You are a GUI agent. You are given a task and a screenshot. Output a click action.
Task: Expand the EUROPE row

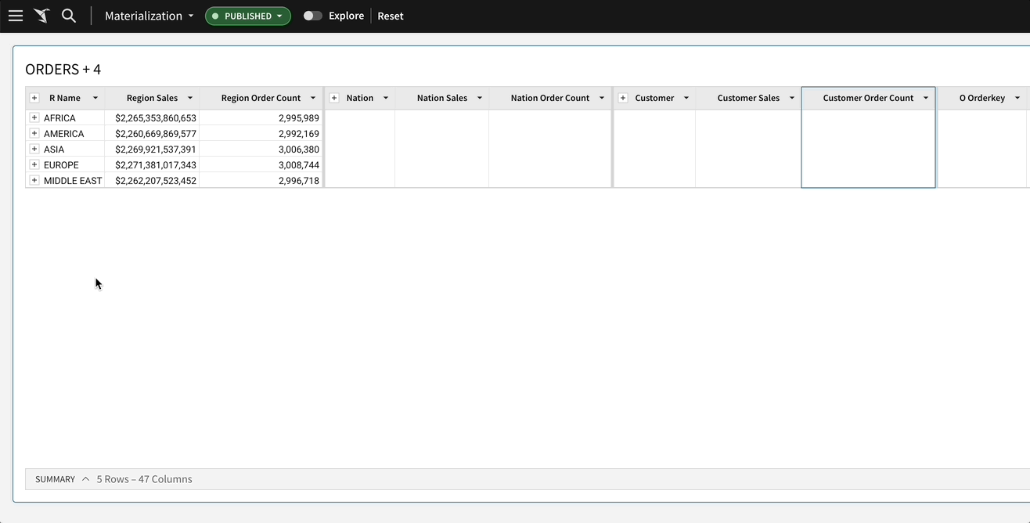click(x=34, y=164)
